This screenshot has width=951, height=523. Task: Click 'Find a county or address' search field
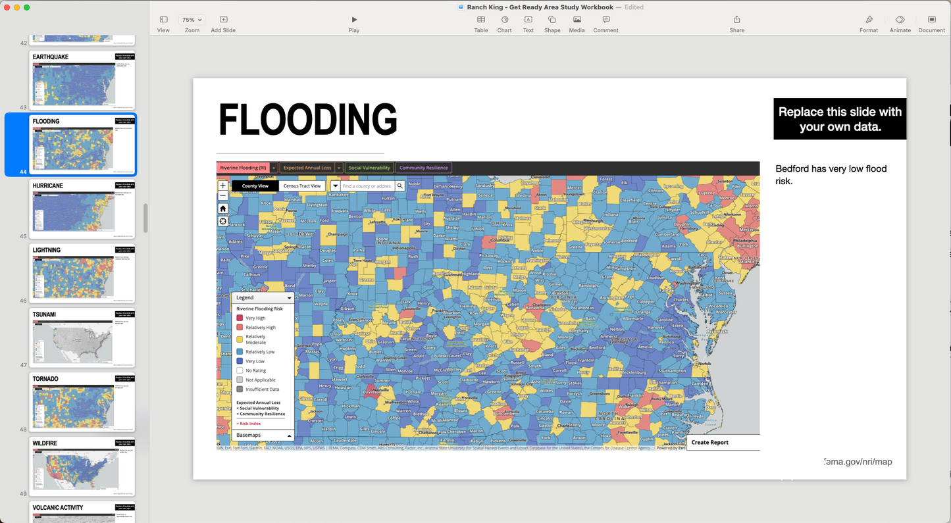367,186
